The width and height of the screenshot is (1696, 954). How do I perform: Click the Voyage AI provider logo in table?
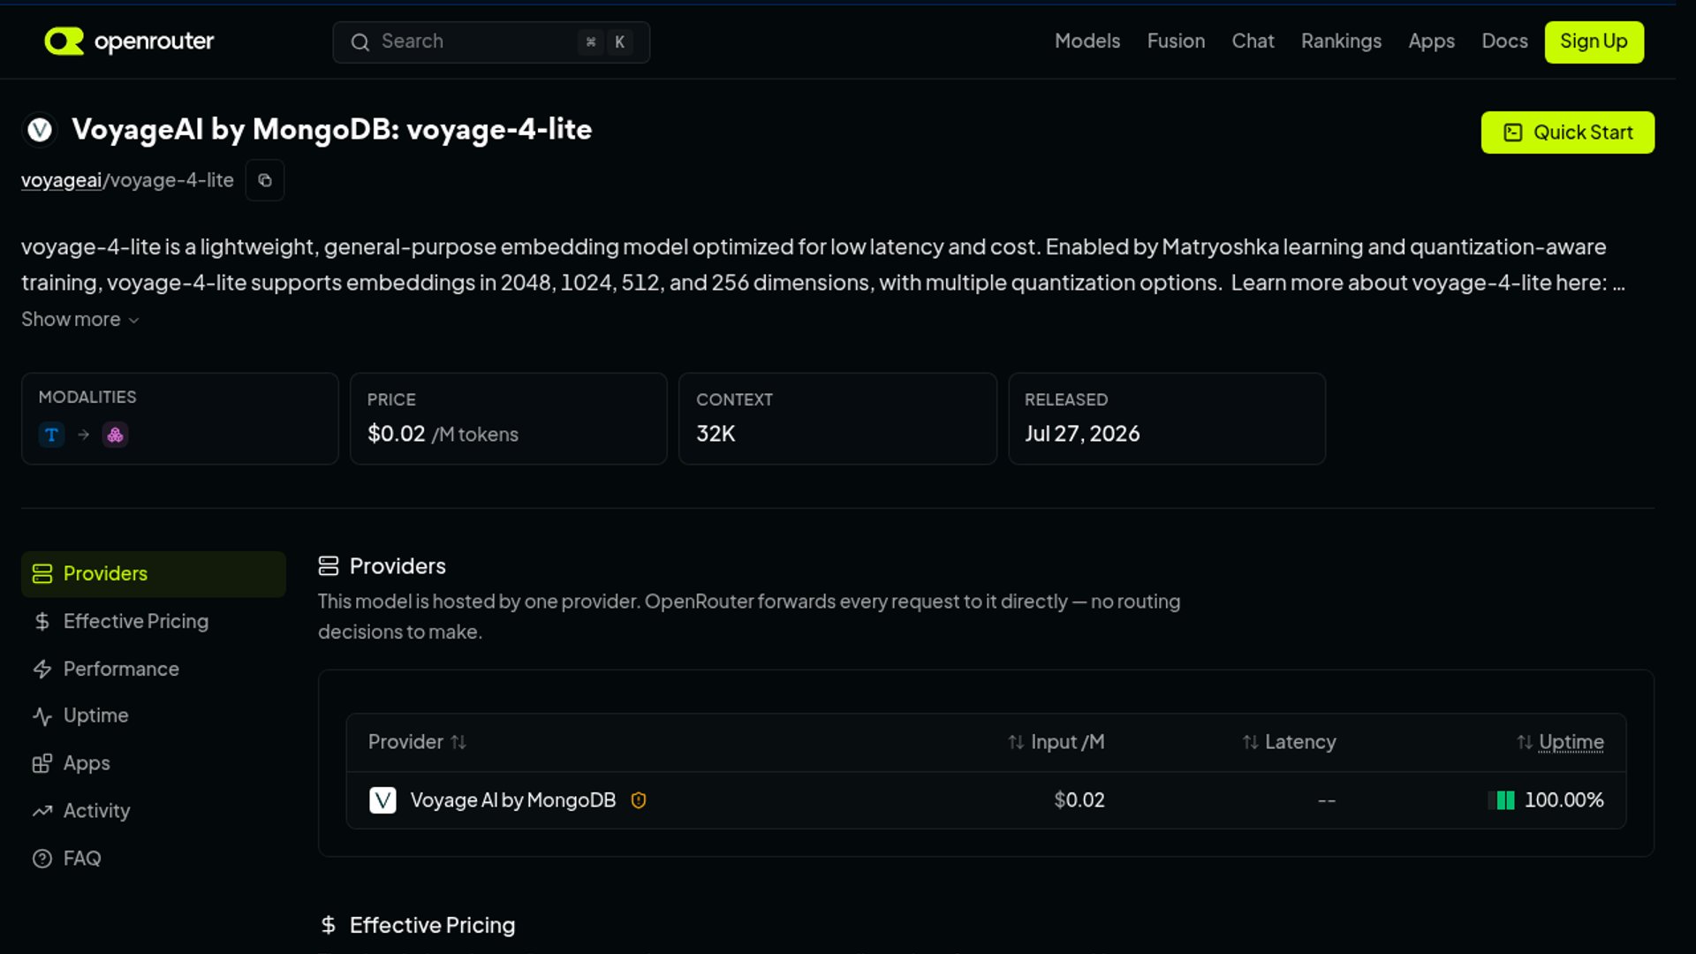tap(382, 800)
